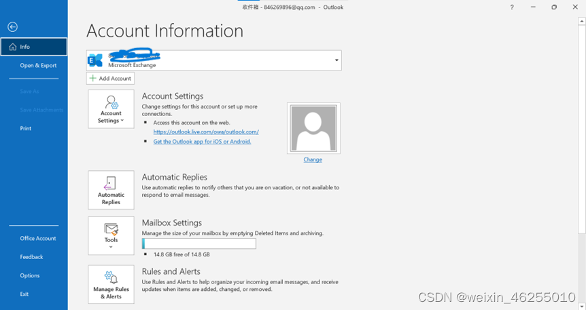The image size is (586, 310).
Task: Choose Print from the sidebar
Action: (x=25, y=128)
